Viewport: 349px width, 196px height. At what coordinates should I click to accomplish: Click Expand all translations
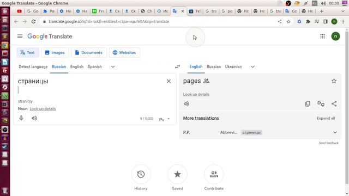pyautogui.click(x=326, y=118)
